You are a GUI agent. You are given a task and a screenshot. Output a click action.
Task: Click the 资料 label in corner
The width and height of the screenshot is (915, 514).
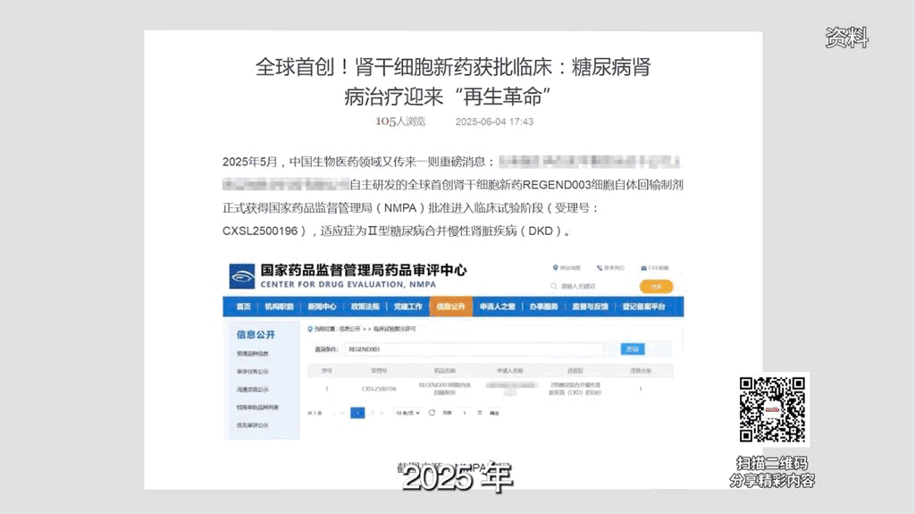[x=847, y=38]
